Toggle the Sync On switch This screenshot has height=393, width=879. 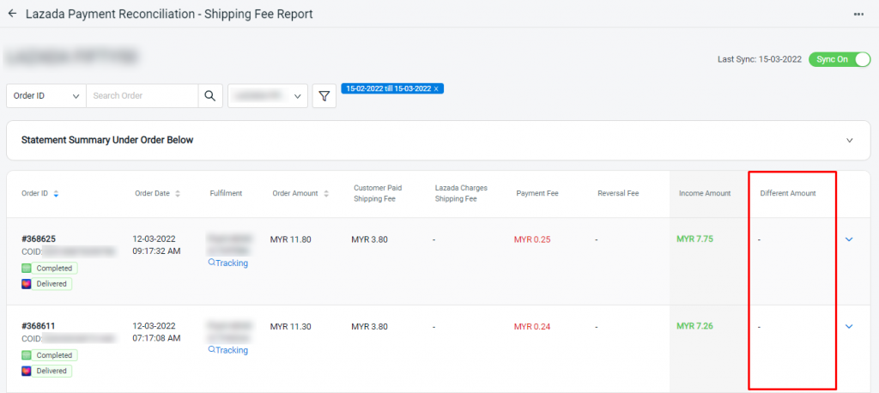point(840,59)
